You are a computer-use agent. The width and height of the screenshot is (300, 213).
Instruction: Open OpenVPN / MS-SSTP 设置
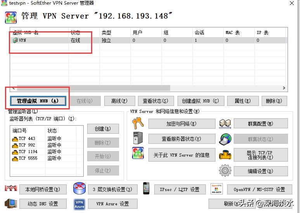(x=259, y=189)
